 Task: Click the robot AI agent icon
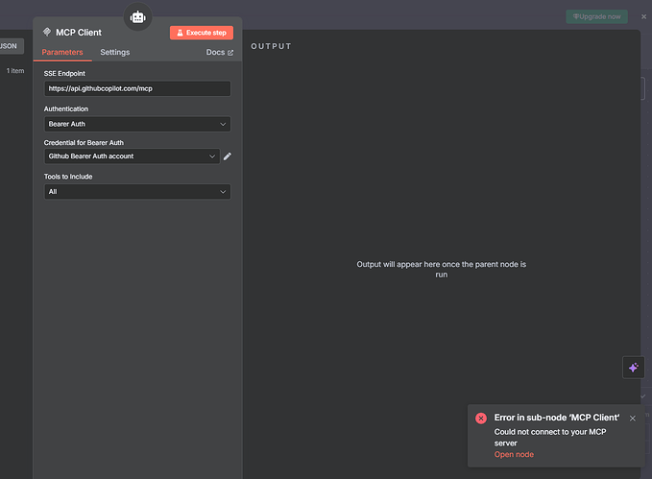click(x=137, y=17)
